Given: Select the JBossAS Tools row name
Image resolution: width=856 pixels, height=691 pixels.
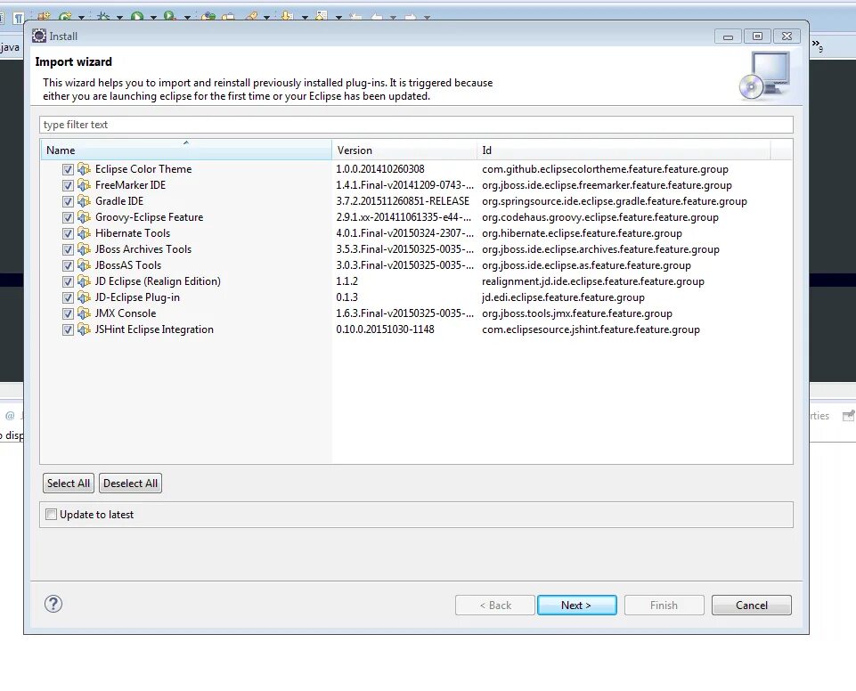Looking at the screenshot, I should [128, 265].
